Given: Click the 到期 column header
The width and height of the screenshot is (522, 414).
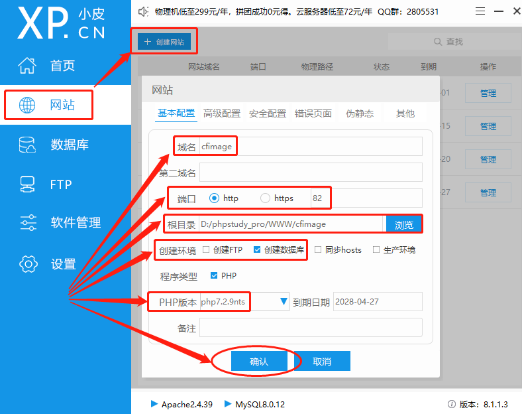Looking at the screenshot, I should 429,66.
